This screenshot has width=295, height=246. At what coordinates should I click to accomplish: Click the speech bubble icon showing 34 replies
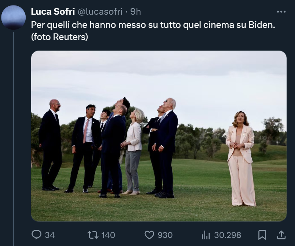(x=36, y=235)
